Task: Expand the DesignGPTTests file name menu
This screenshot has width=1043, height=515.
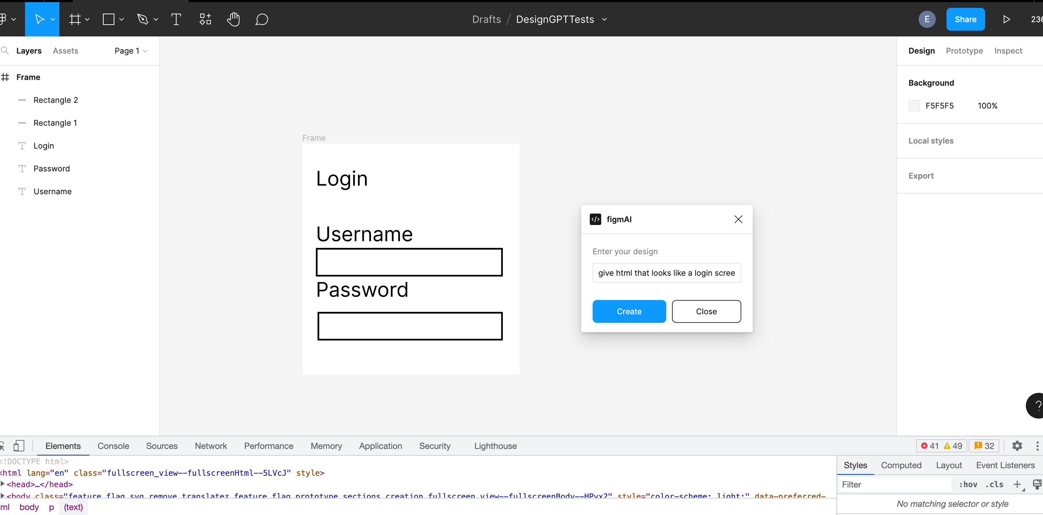Action: click(x=604, y=19)
